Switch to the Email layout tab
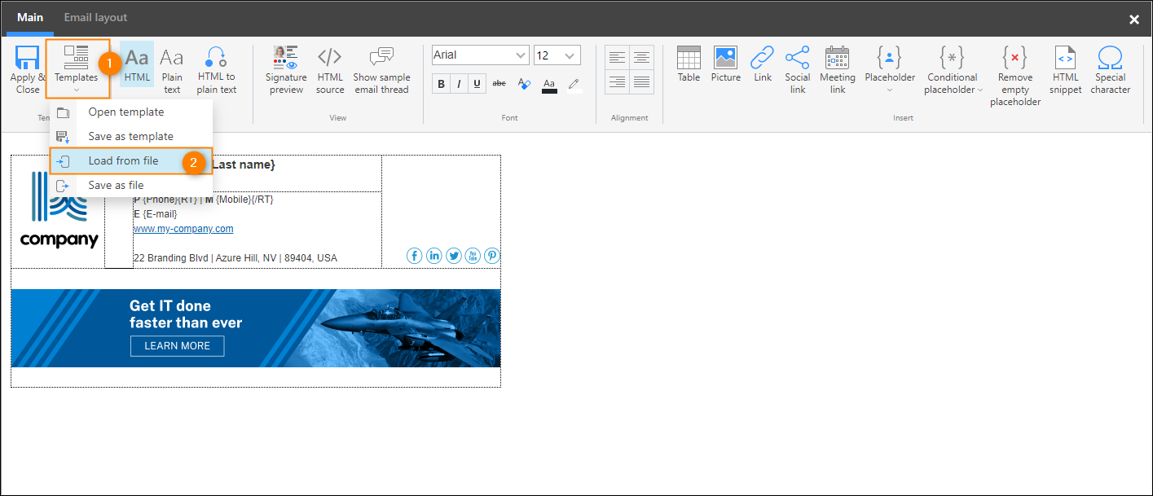Viewport: 1153px width, 496px height. pos(95,16)
